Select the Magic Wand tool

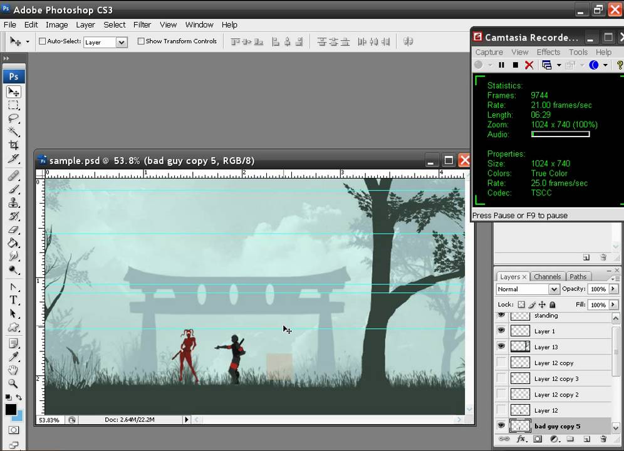(x=13, y=132)
